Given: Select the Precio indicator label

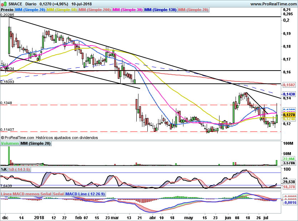Looking at the screenshot, I should point(7,10).
